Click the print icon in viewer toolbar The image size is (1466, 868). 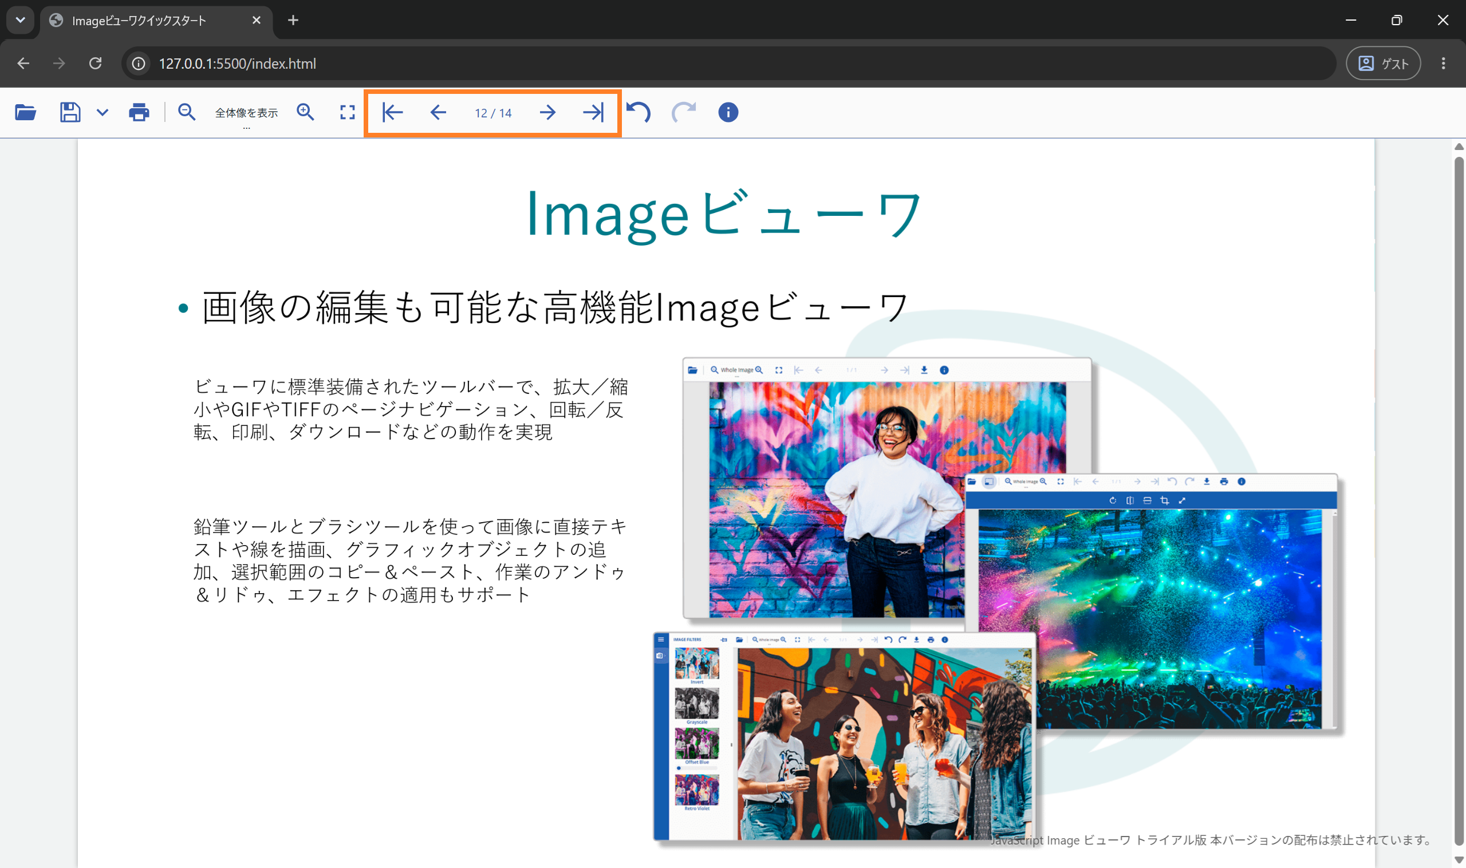click(x=139, y=112)
